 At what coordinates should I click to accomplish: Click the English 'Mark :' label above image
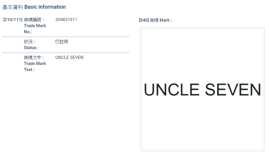[166, 20]
